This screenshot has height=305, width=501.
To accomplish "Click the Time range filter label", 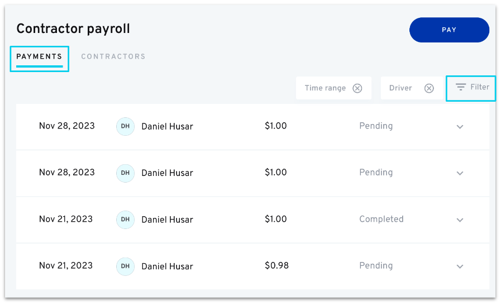I will [325, 88].
